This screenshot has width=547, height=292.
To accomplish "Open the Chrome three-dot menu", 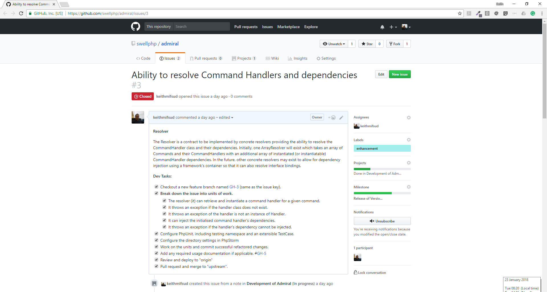I will click(x=542, y=13).
